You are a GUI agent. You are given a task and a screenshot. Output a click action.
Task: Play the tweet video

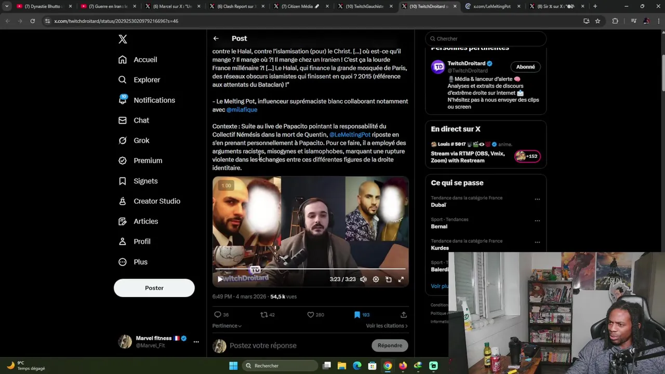click(220, 279)
